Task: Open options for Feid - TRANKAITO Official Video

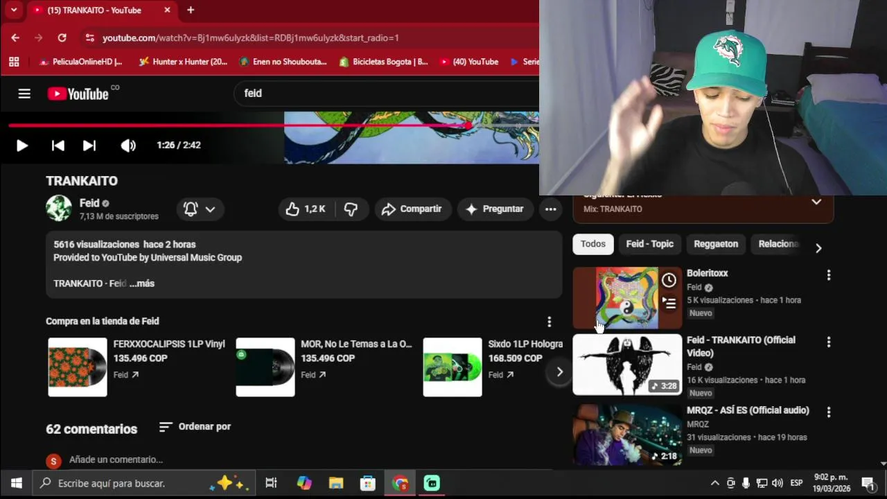Action: point(828,342)
